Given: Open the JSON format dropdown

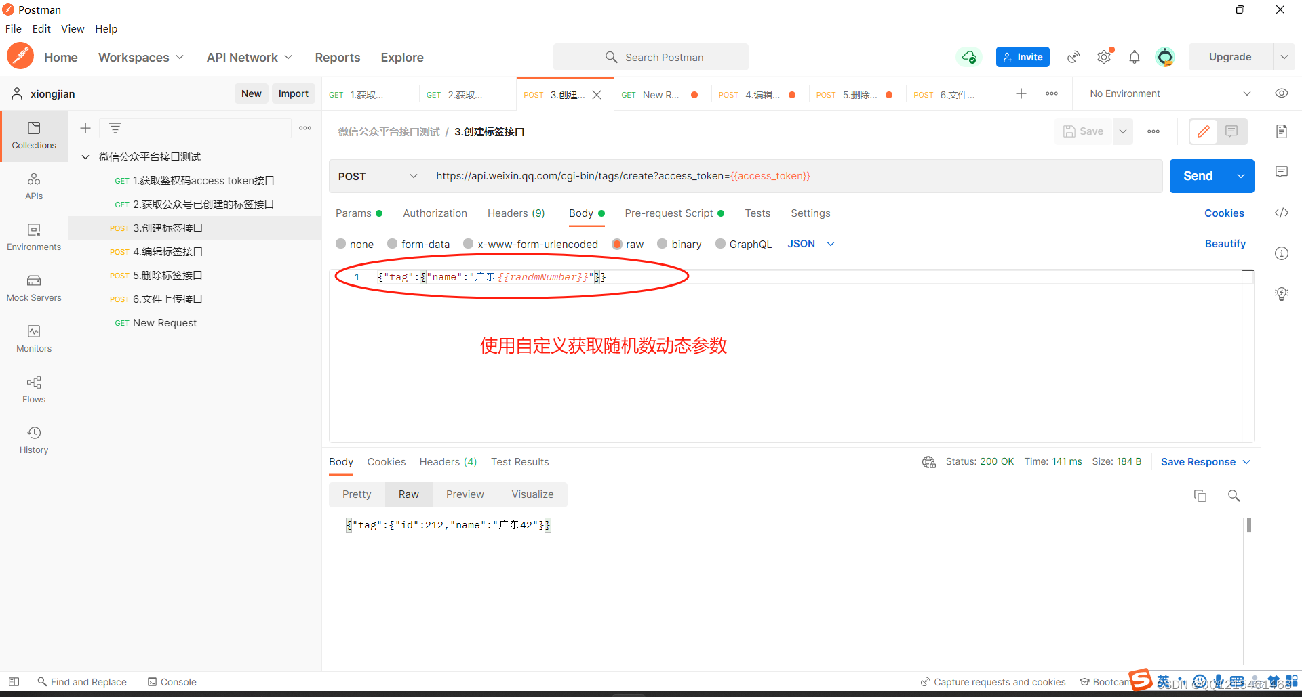Looking at the screenshot, I should pos(811,244).
